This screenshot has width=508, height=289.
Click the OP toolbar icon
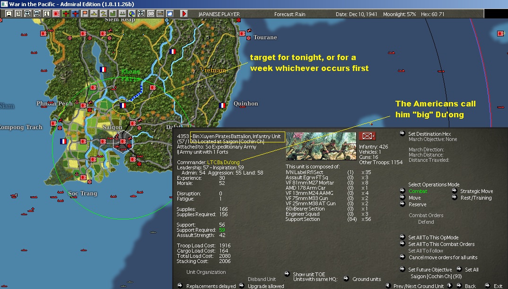tap(151, 14)
